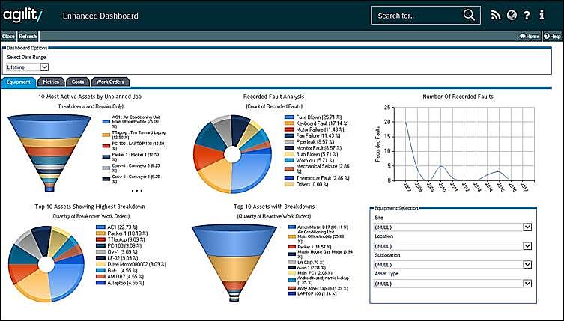Expand the Sublocation dropdown
This screenshot has width=564, height=321.
pyautogui.click(x=527, y=265)
